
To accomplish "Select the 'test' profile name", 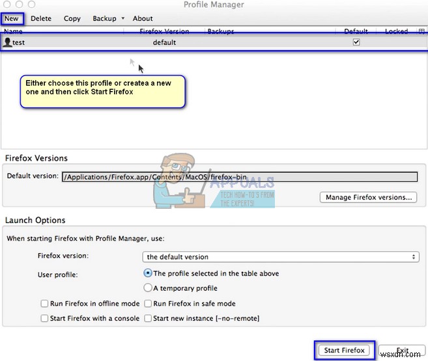I will [18, 42].
